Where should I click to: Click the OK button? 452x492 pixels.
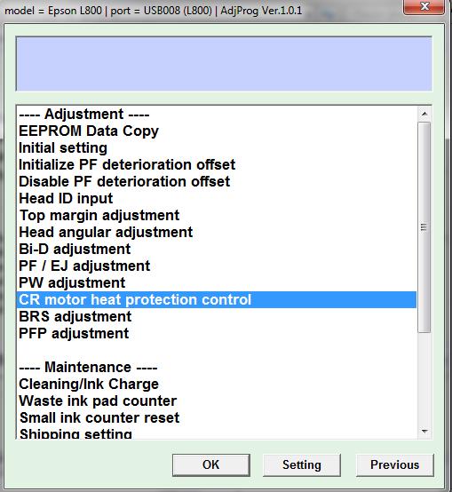pos(211,464)
